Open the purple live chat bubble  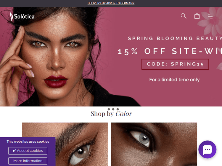point(207,149)
